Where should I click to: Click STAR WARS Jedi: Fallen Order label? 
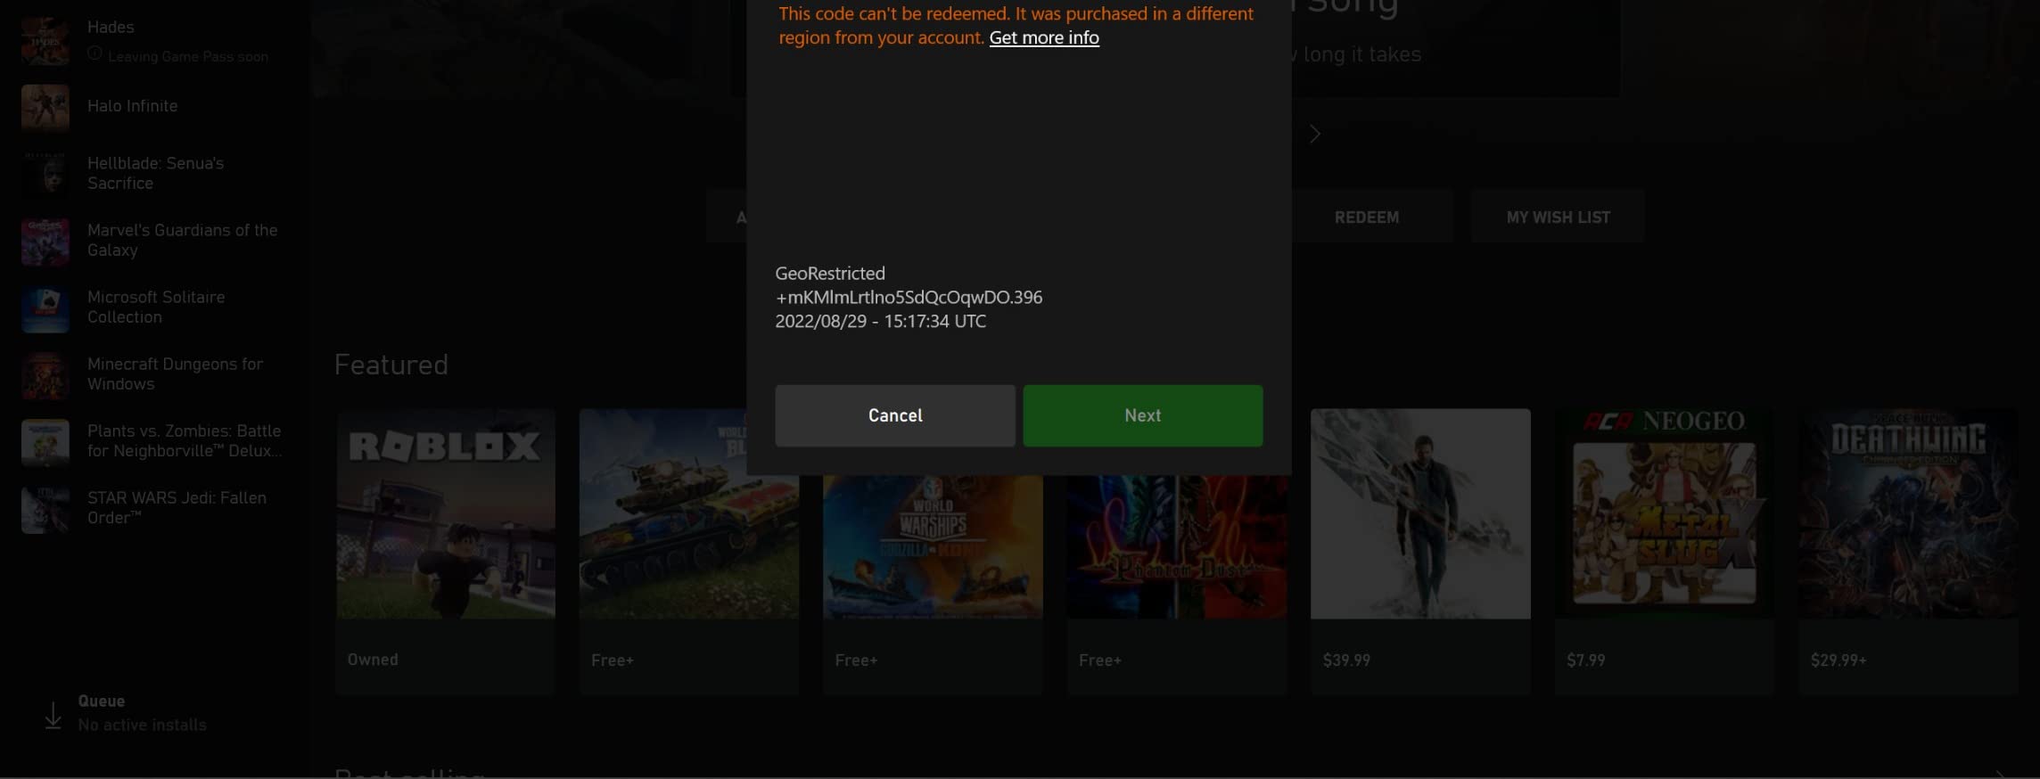177,507
